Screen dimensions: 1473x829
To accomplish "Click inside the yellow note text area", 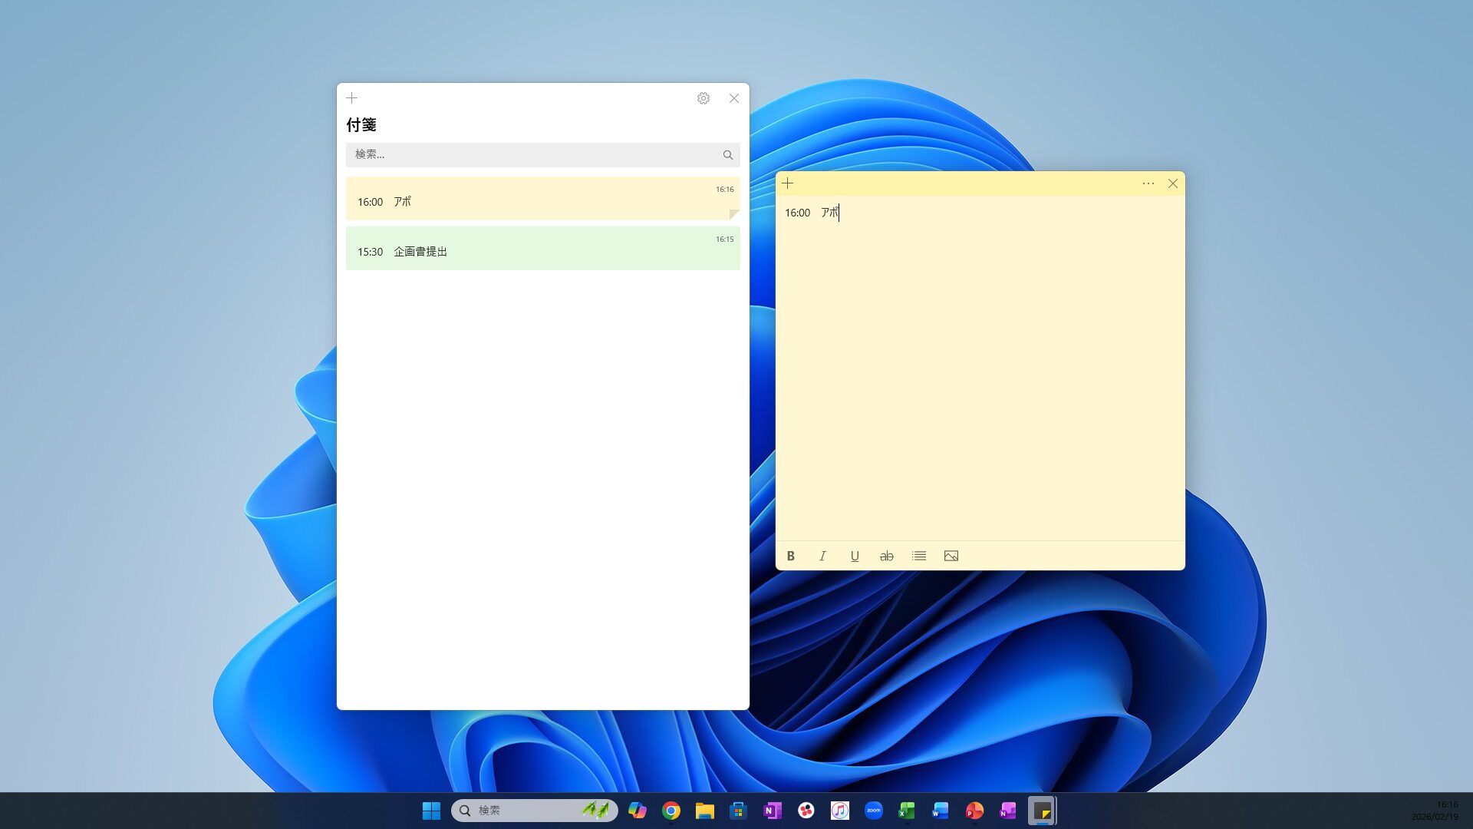I will [980, 368].
